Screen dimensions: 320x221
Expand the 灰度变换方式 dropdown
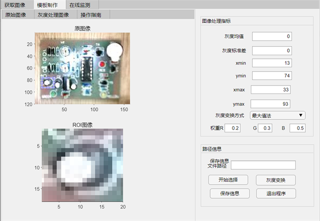[x=277, y=115]
